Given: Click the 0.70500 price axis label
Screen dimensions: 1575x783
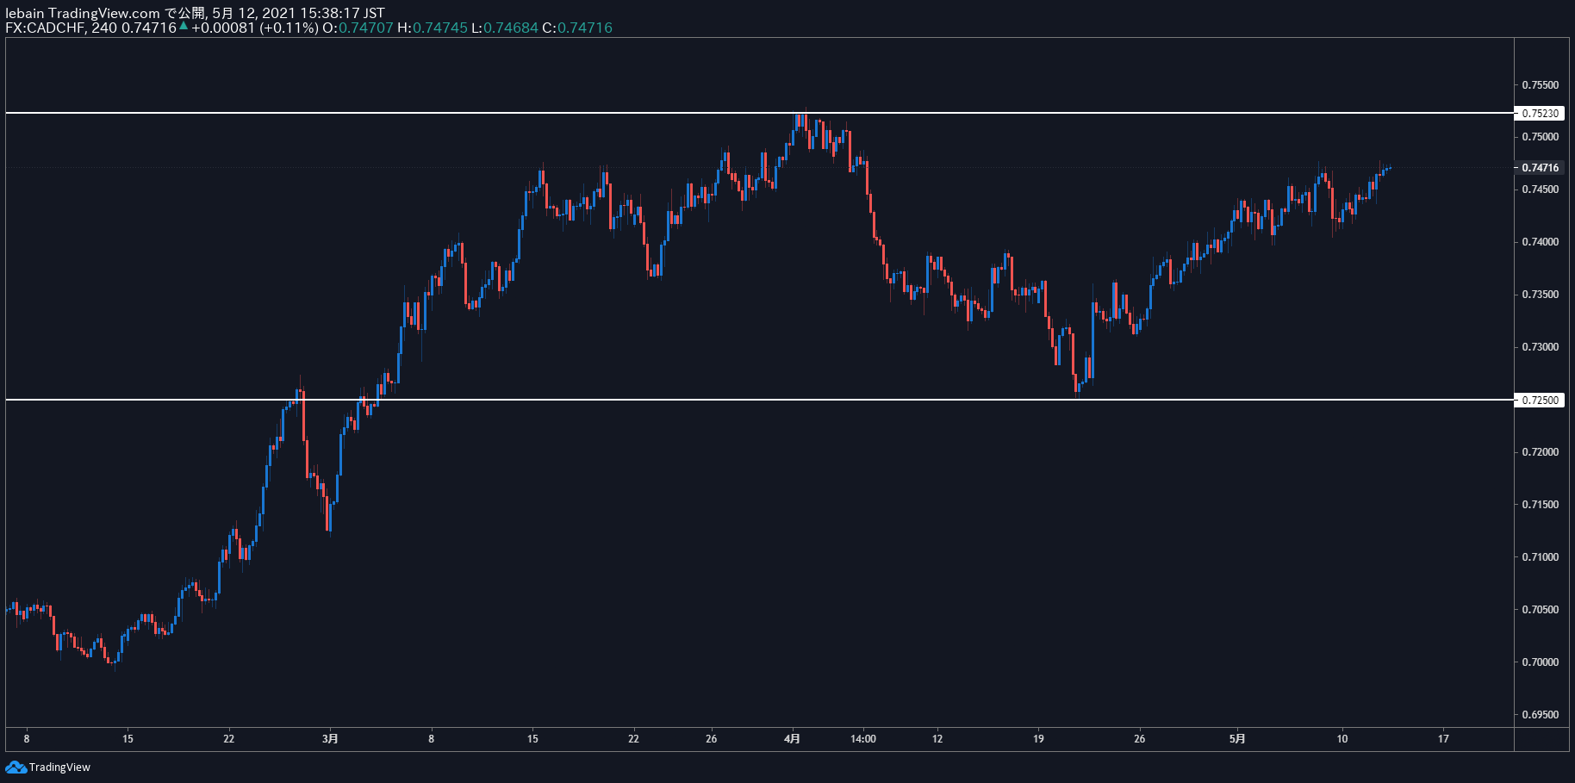Looking at the screenshot, I should (1540, 610).
